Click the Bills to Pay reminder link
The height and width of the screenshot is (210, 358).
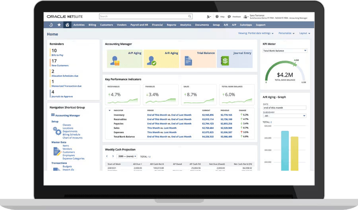click(57, 55)
